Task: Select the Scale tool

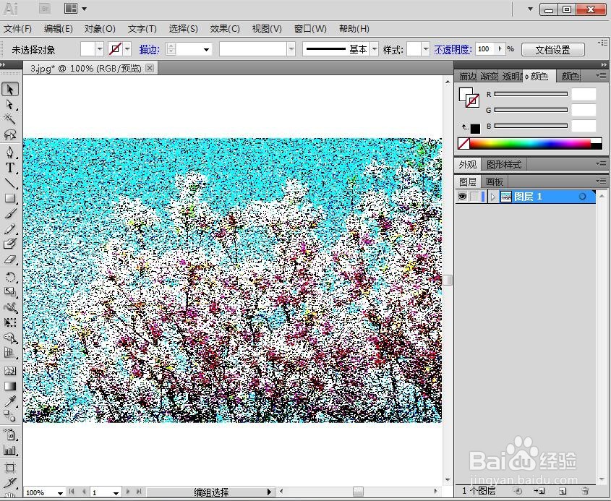Action: click(x=9, y=292)
